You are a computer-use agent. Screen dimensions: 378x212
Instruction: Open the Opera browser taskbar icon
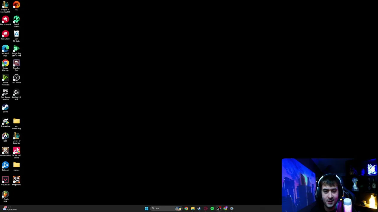click(x=206, y=208)
